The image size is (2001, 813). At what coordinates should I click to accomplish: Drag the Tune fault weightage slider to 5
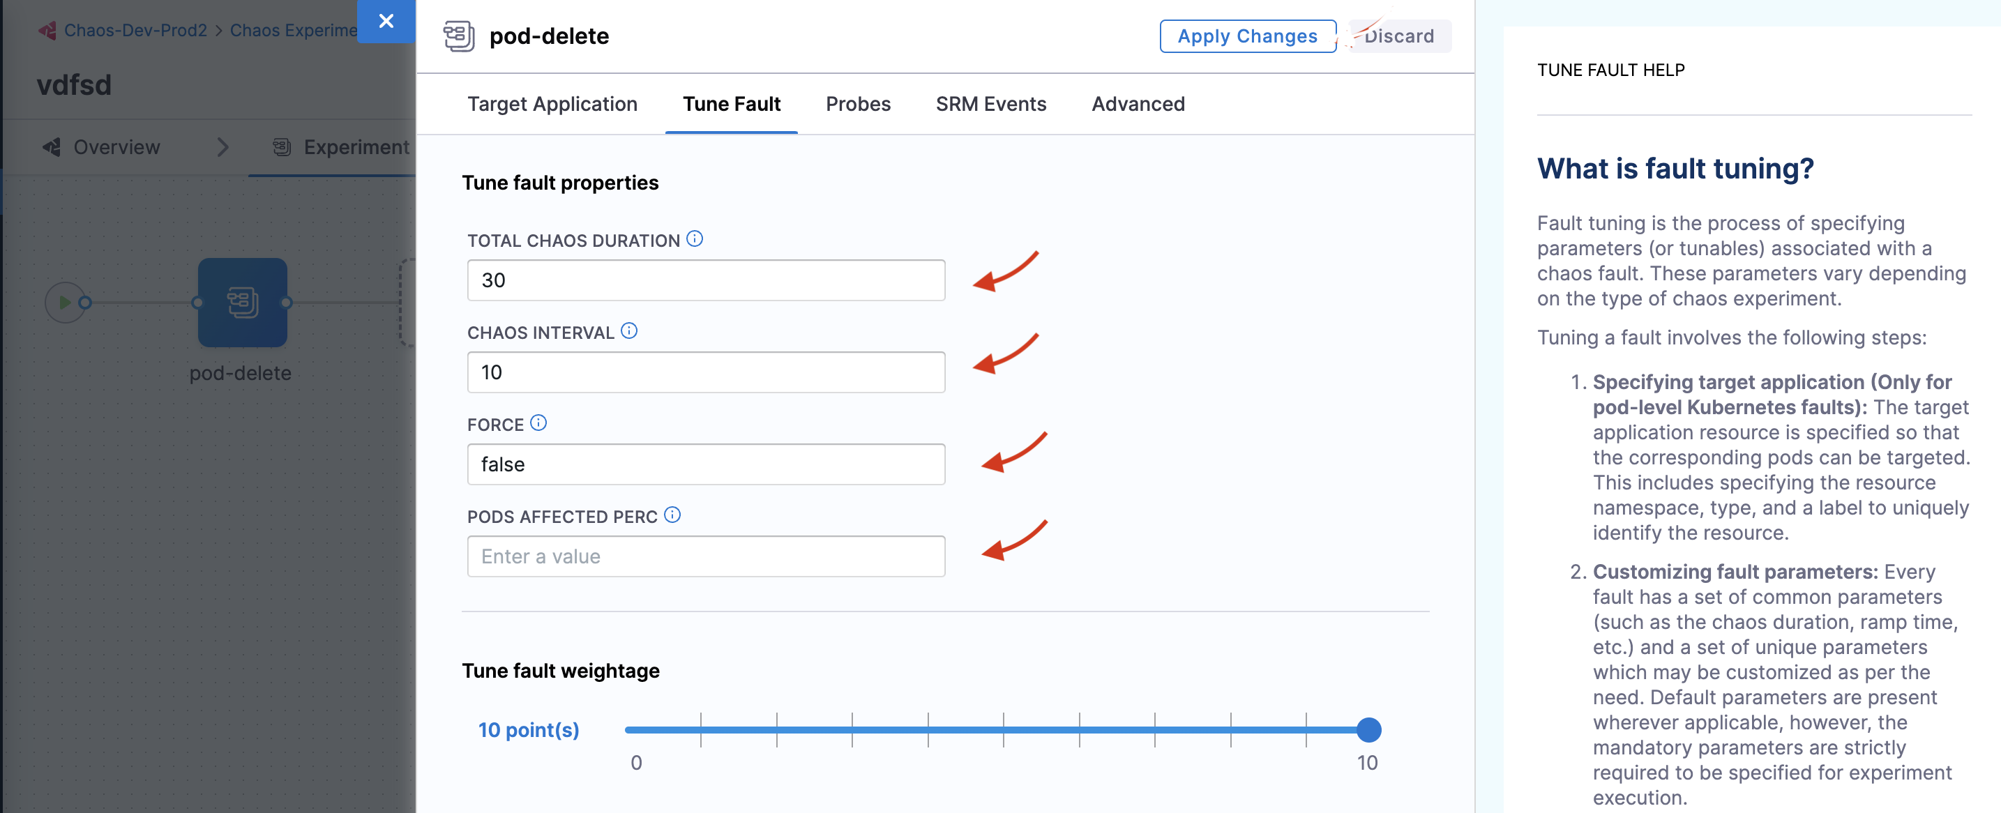pos(999,727)
